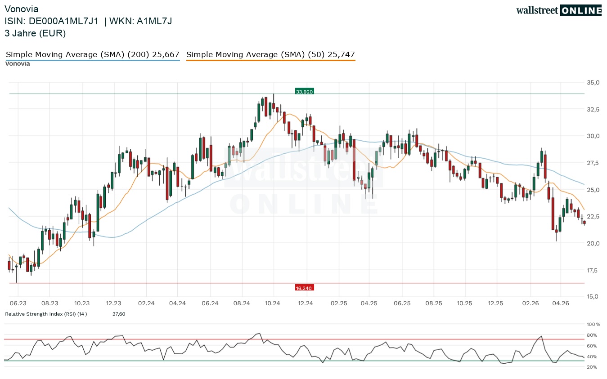
Task: Click the 06.23 date axis label
Action: point(18,303)
